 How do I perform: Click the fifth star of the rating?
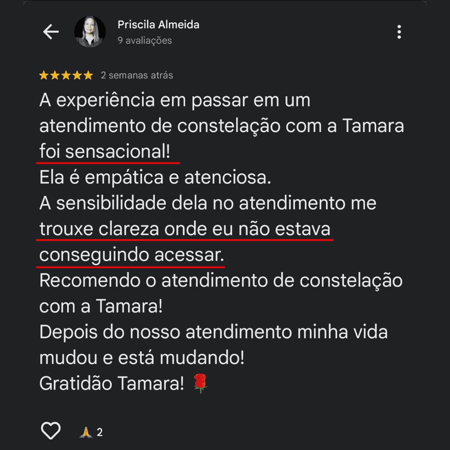[x=88, y=75]
